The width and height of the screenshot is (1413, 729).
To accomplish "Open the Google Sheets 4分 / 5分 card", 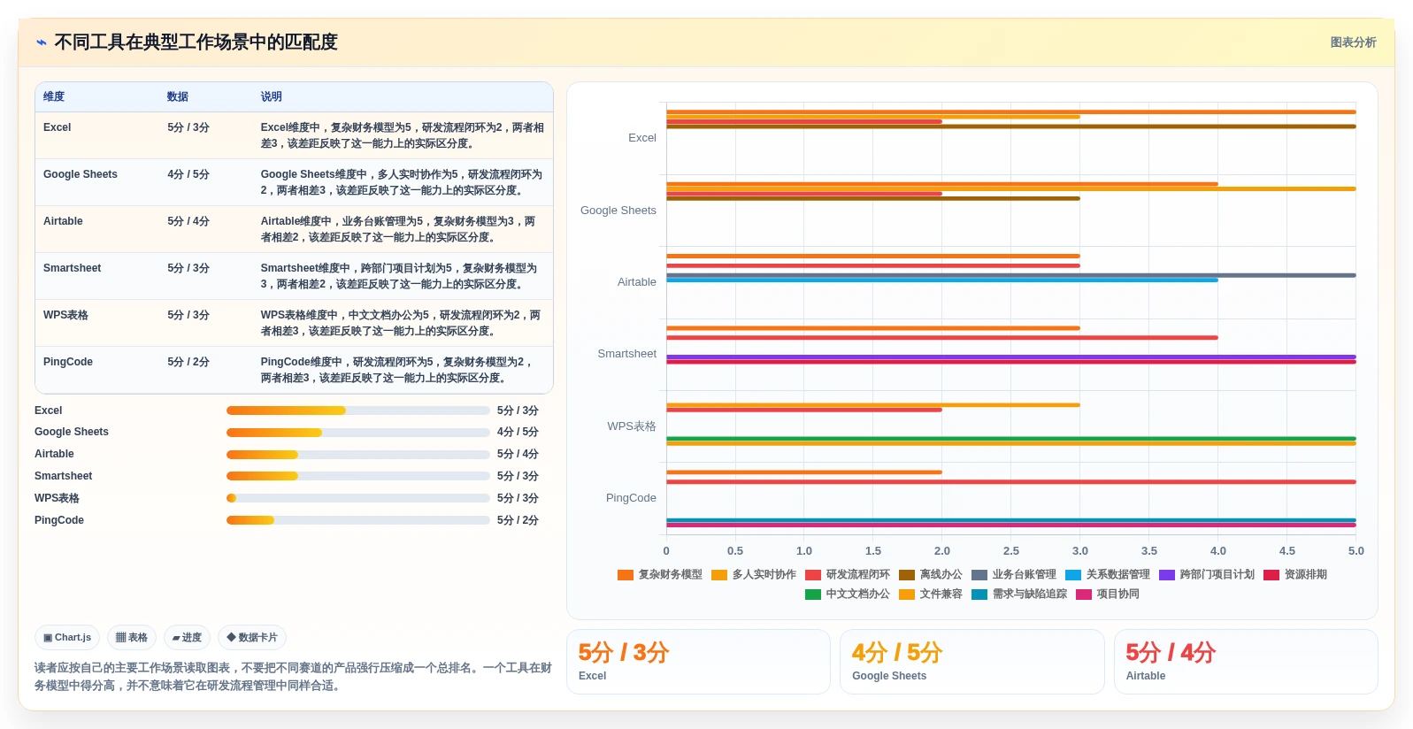I will click(x=971, y=662).
